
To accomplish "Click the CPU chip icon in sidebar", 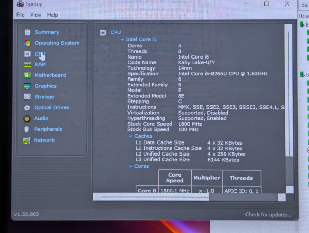I will coord(27,54).
